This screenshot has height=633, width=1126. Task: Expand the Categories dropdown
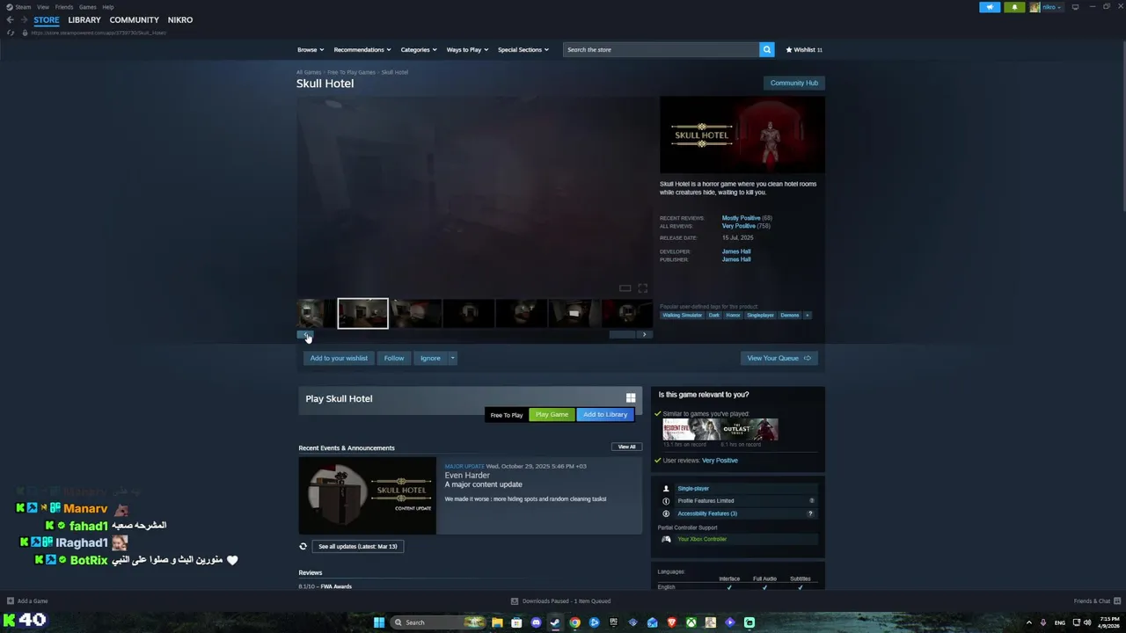coord(419,49)
